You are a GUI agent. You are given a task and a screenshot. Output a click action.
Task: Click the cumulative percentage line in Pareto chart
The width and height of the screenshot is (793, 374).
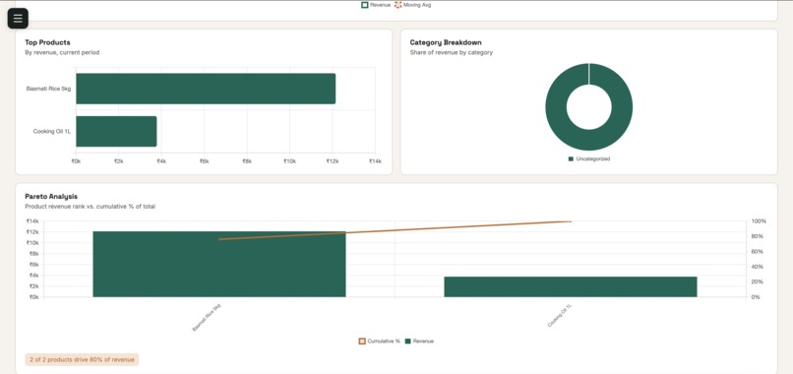coord(395,230)
